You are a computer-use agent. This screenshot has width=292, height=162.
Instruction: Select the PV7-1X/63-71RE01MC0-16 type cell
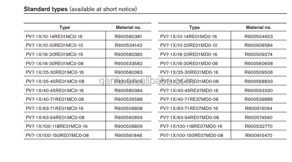pyautogui.click(x=54, y=108)
